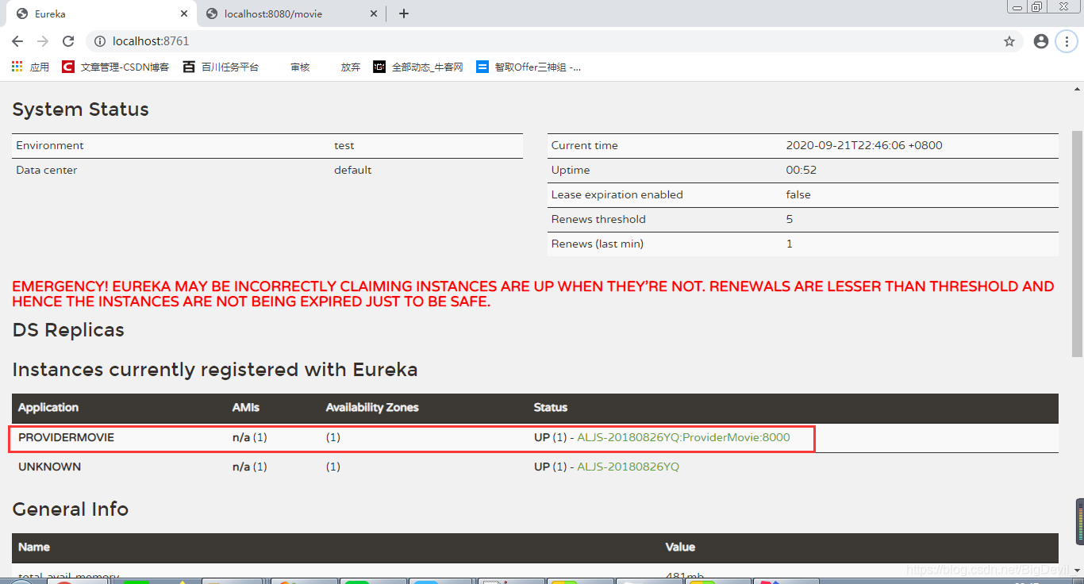Click the Name column header under General Info
The height and width of the screenshot is (584, 1084).
34,547
